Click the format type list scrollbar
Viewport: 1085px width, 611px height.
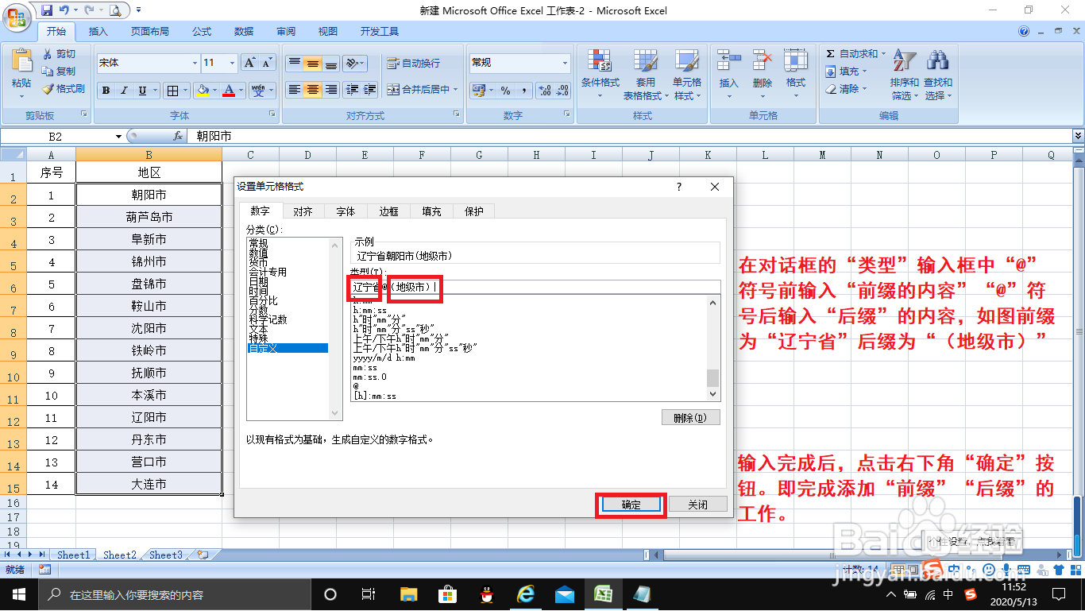pyautogui.click(x=712, y=349)
